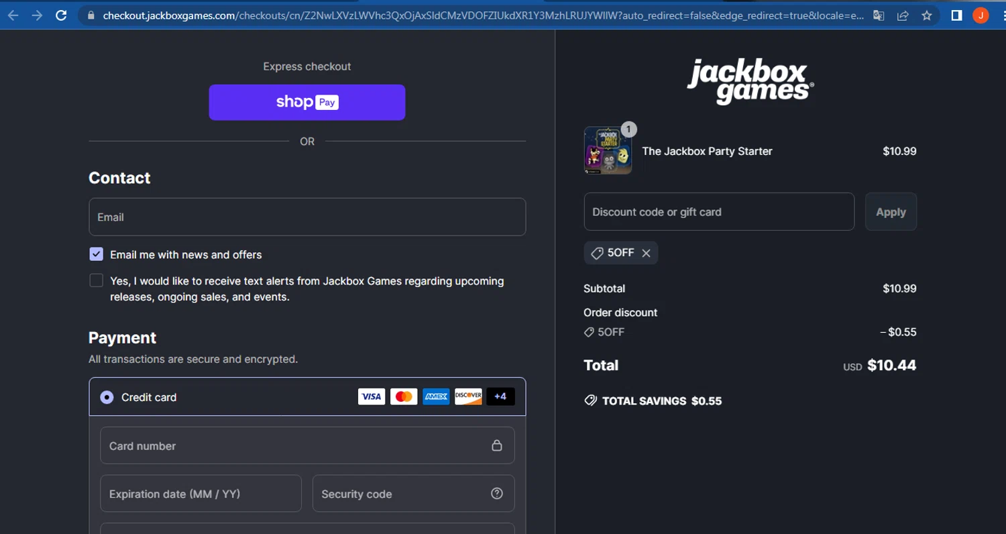This screenshot has height=534, width=1006.
Task: Pay with Shop Pay express checkout
Action: click(x=307, y=103)
